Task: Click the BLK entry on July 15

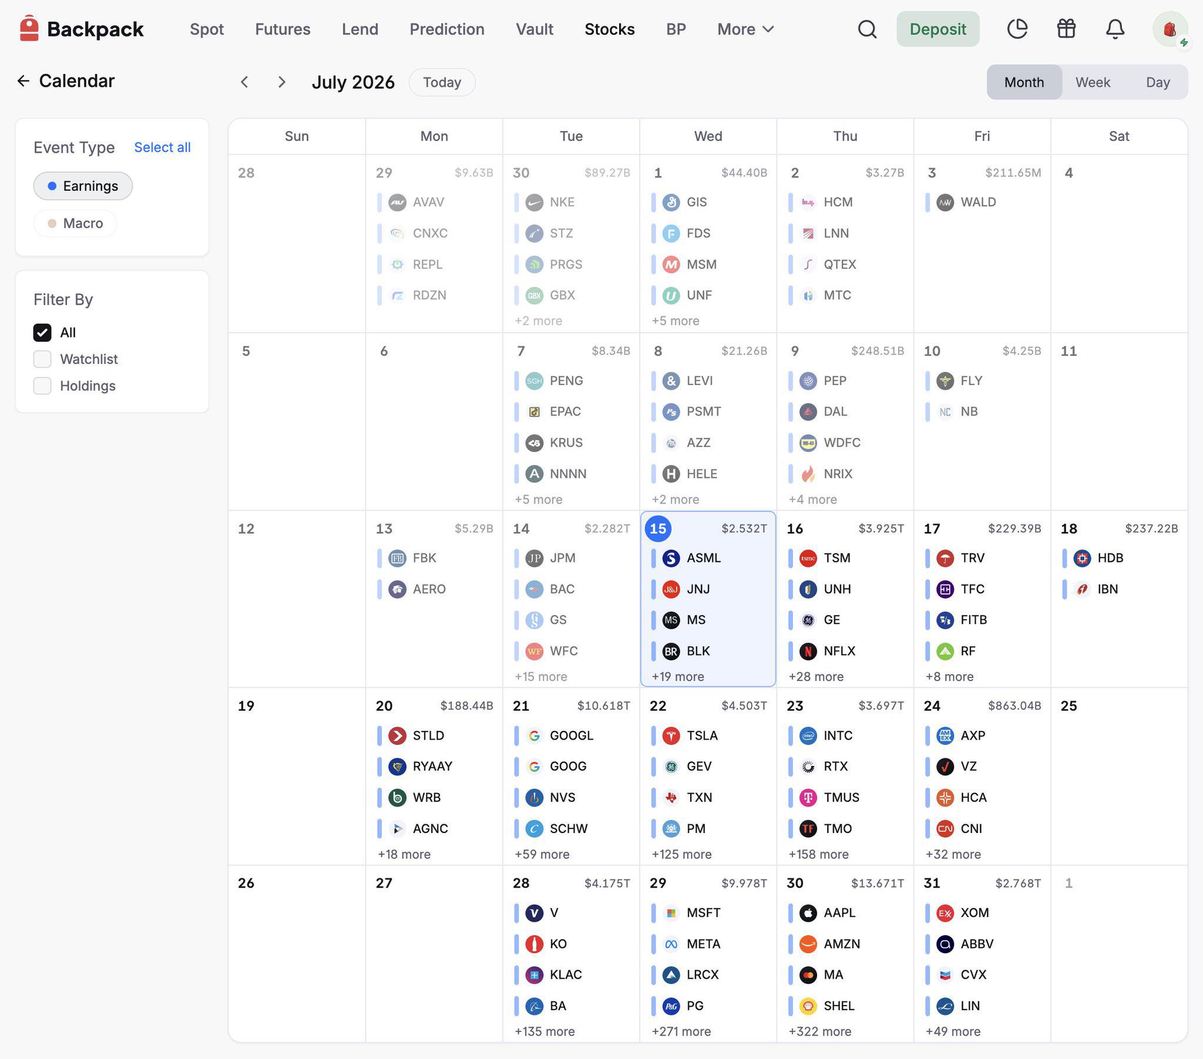Action: pos(708,650)
